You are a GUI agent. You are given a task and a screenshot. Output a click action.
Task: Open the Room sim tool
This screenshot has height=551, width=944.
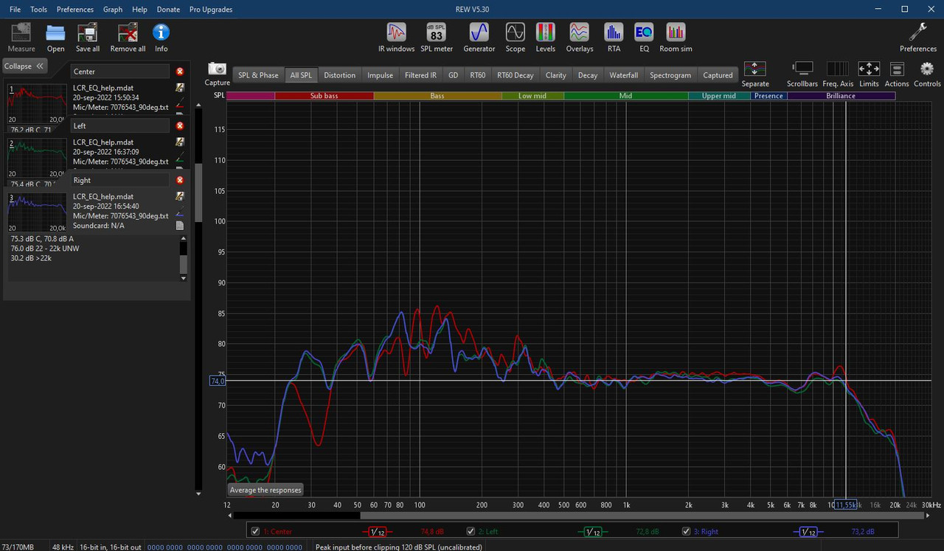[676, 37]
